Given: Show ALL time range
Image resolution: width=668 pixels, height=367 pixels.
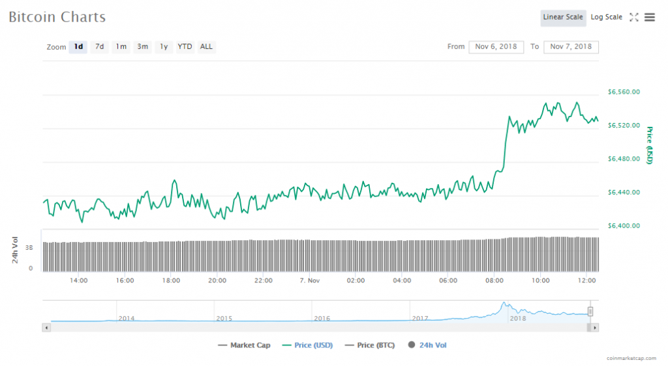Looking at the screenshot, I should point(206,47).
